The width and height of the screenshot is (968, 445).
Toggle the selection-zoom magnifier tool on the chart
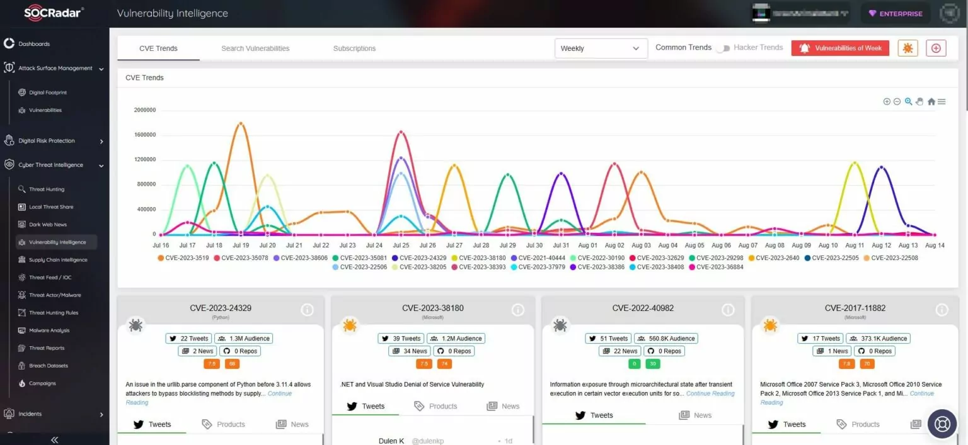pyautogui.click(x=908, y=101)
